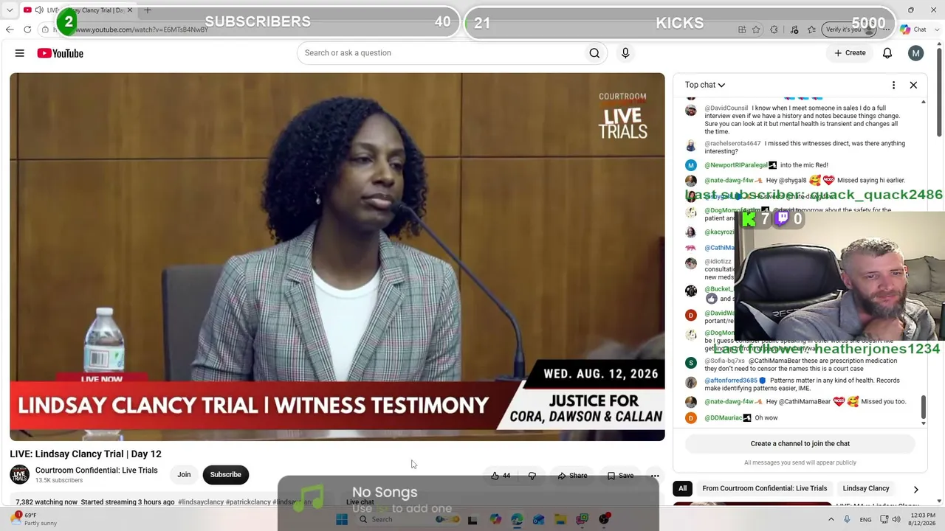The image size is (945, 531).
Task: Click Create a channel to join the chat
Action: 800,444
